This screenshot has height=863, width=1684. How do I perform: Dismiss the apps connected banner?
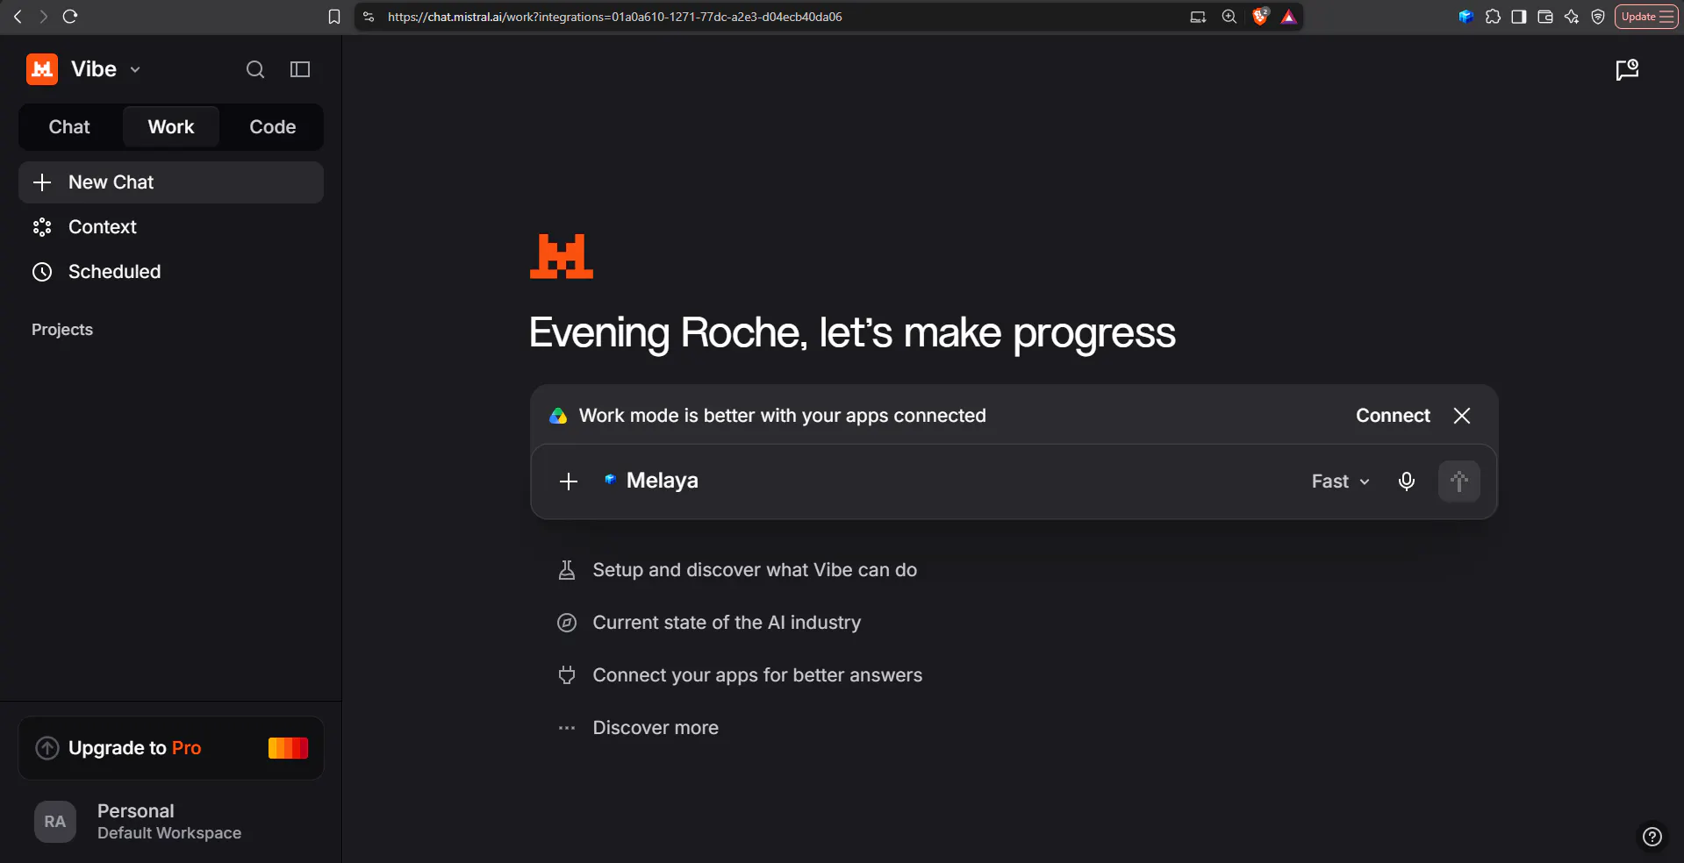[1462, 416]
